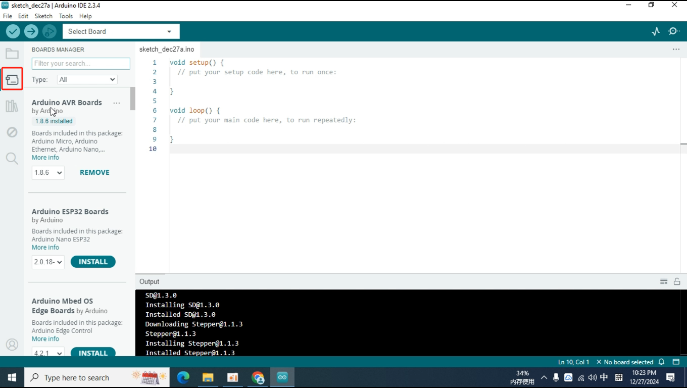Click output line Downloading Stepper@1.1.3
Viewport: 687px width, 388px height.
(194, 324)
